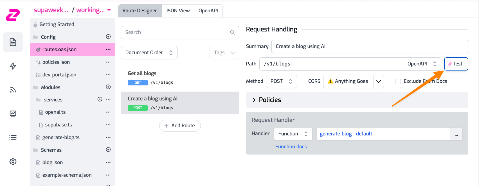The height and width of the screenshot is (186, 479).
Task: Open the files section in left sidebar
Action: pos(13,42)
